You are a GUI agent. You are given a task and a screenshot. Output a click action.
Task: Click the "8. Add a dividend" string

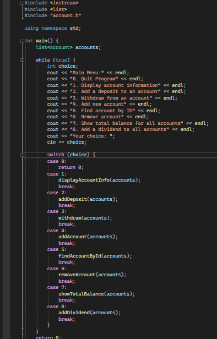120,129
